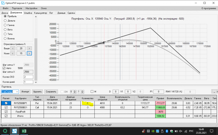Click the touch keyboard tray icon
Screen dimensions: 218x135
pos(148,131)
